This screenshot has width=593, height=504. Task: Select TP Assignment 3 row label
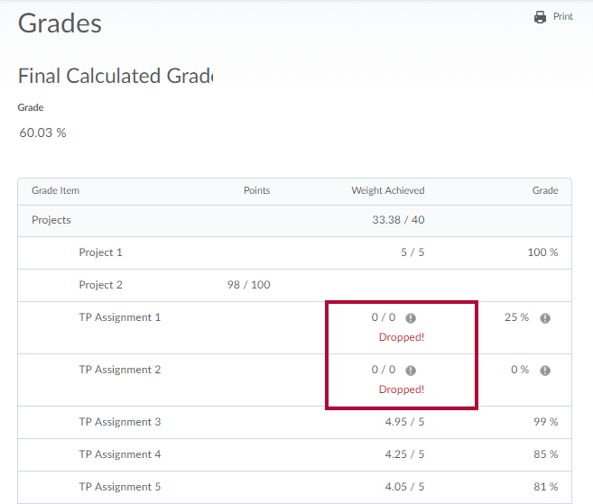[x=119, y=422]
